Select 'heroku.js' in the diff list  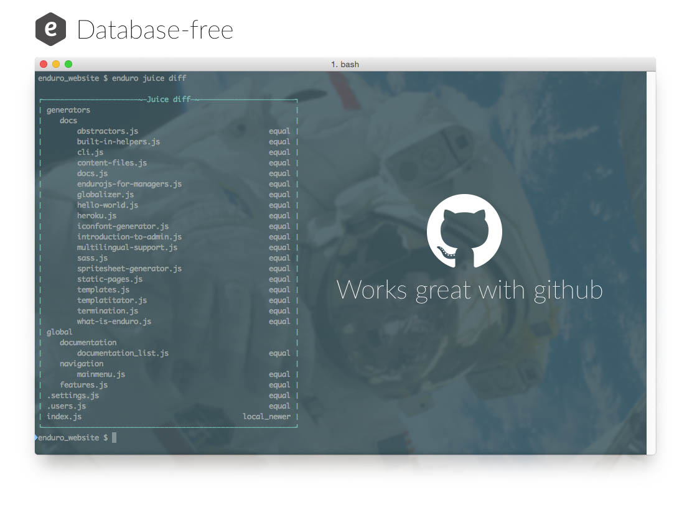[96, 216]
